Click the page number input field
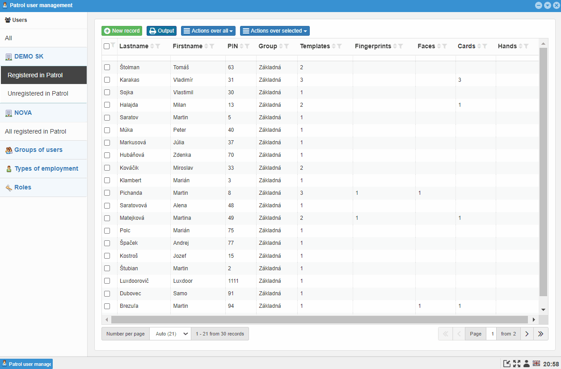The image size is (561, 369). point(492,334)
